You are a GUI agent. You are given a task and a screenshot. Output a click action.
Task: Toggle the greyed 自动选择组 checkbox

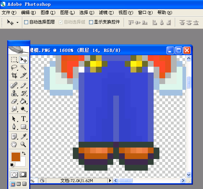[x=61, y=22]
